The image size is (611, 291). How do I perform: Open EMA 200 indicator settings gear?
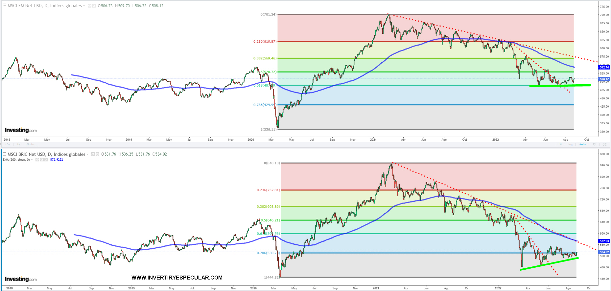click(42, 160)
